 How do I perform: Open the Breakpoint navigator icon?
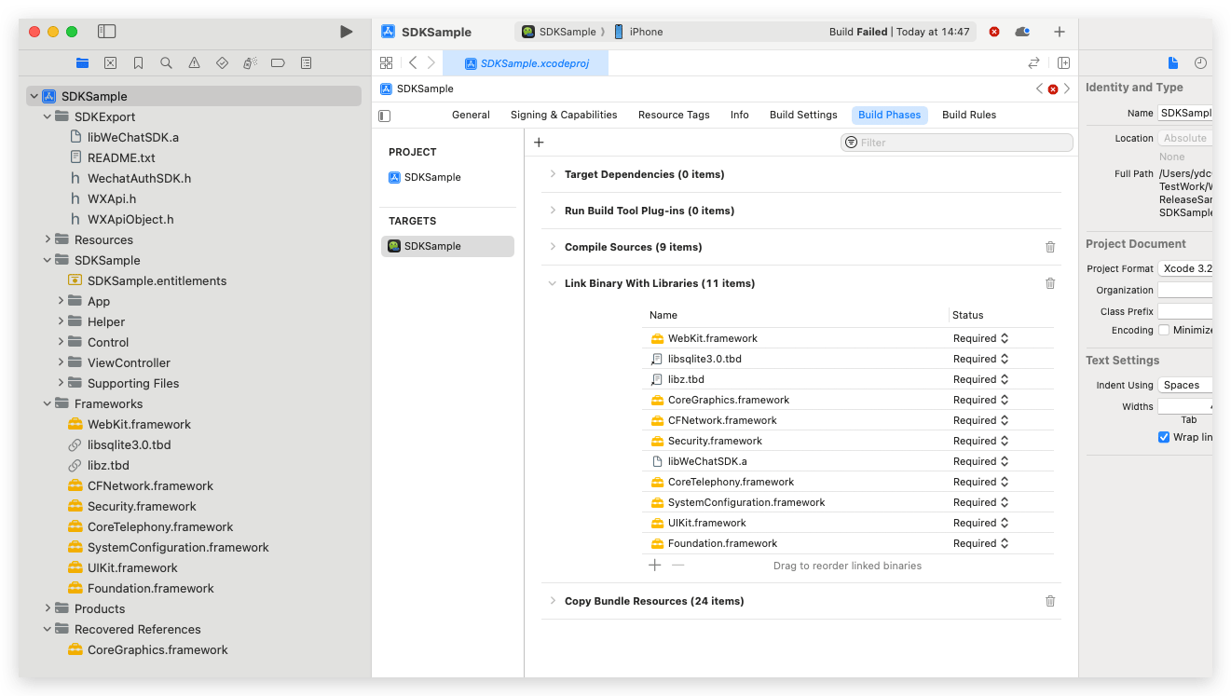pos(278,63)
